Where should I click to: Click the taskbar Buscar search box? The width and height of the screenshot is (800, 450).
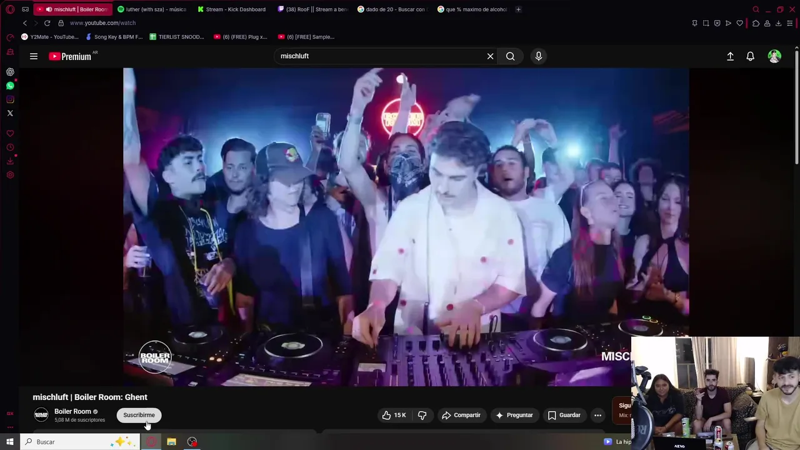(x=79, y=442)
